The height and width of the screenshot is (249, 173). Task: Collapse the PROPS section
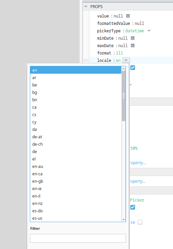pos(86,7)
